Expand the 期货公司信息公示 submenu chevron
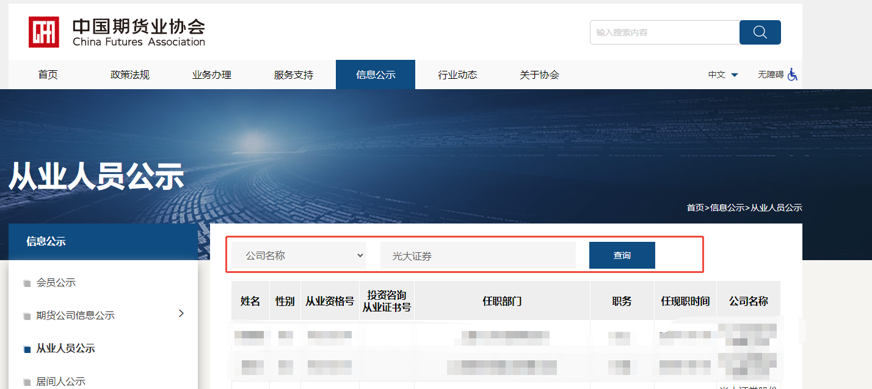872x389 pixels. click(181, 313)
